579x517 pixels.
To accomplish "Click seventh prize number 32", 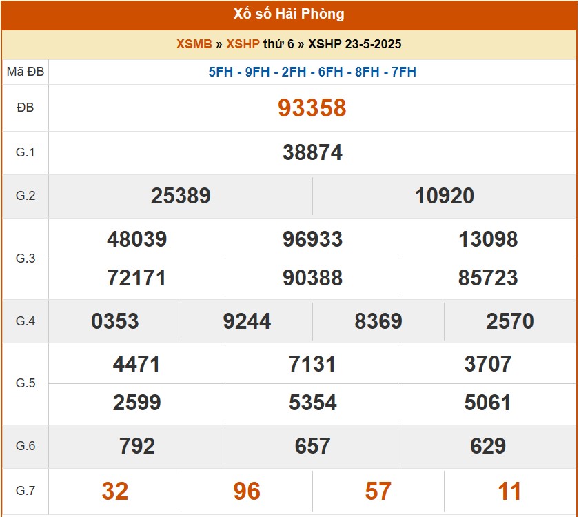I will [115, 491].
